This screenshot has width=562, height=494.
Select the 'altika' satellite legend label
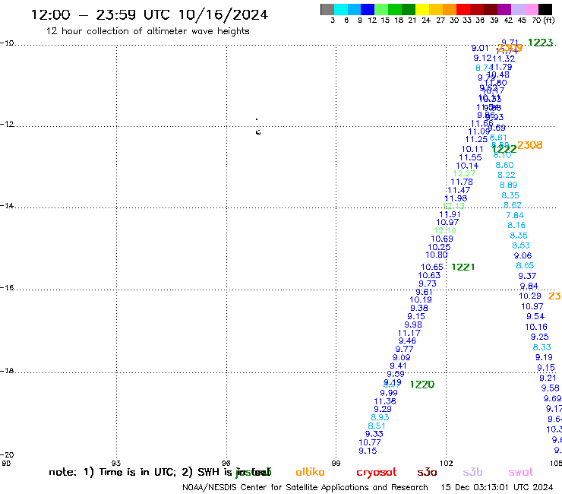pyautogui.click(x=310, y=472)
